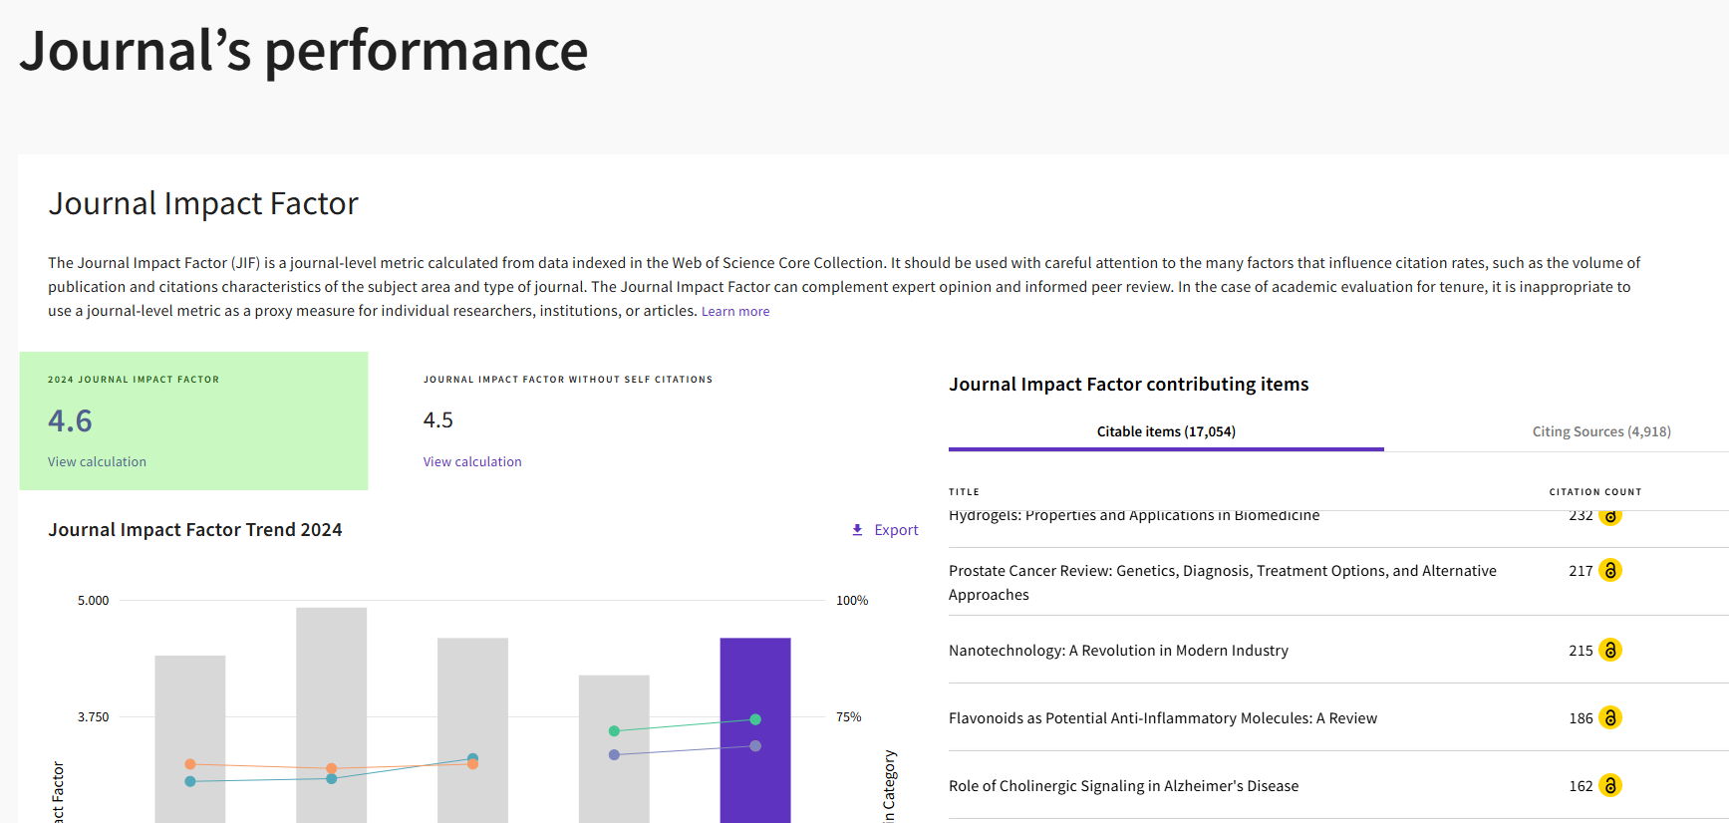Viewport: 1729px width, 823px height.
Task: Click open access icon beside Nanotechnology article
Action: [x=1609, y=650]
